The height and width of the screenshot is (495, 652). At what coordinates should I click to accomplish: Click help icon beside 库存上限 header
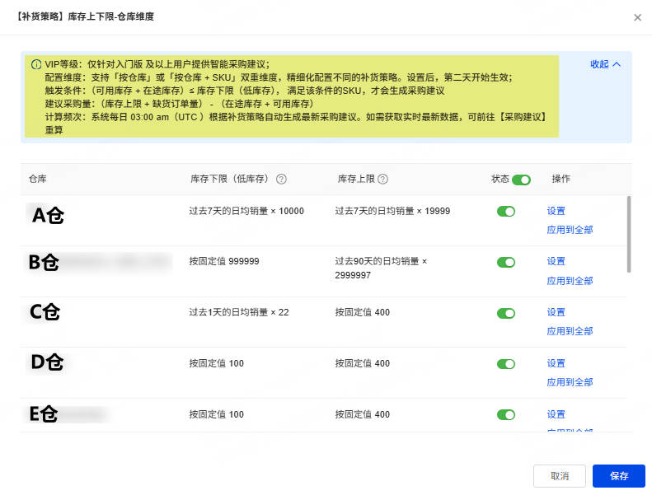383,179
